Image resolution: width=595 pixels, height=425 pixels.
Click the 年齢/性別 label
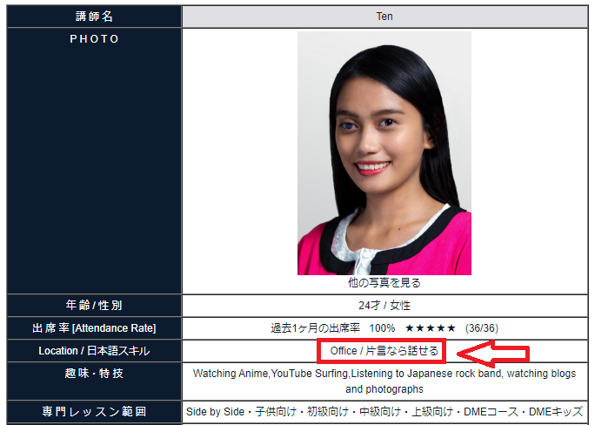point(94,306)
